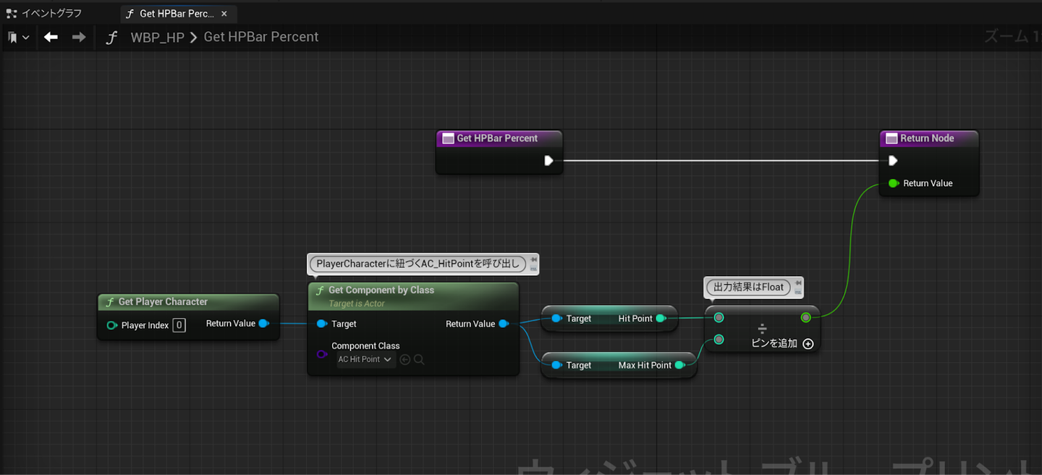1042x475 pixels.
Task: Click the plus icon to add a divide pin
Action: pos(808,344)
